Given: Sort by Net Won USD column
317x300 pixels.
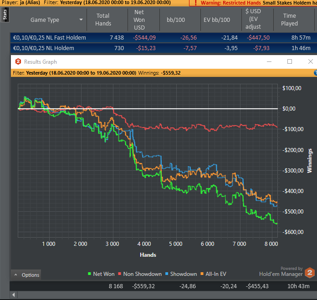Looking at the screenshot, I should [x=139, y=20].
